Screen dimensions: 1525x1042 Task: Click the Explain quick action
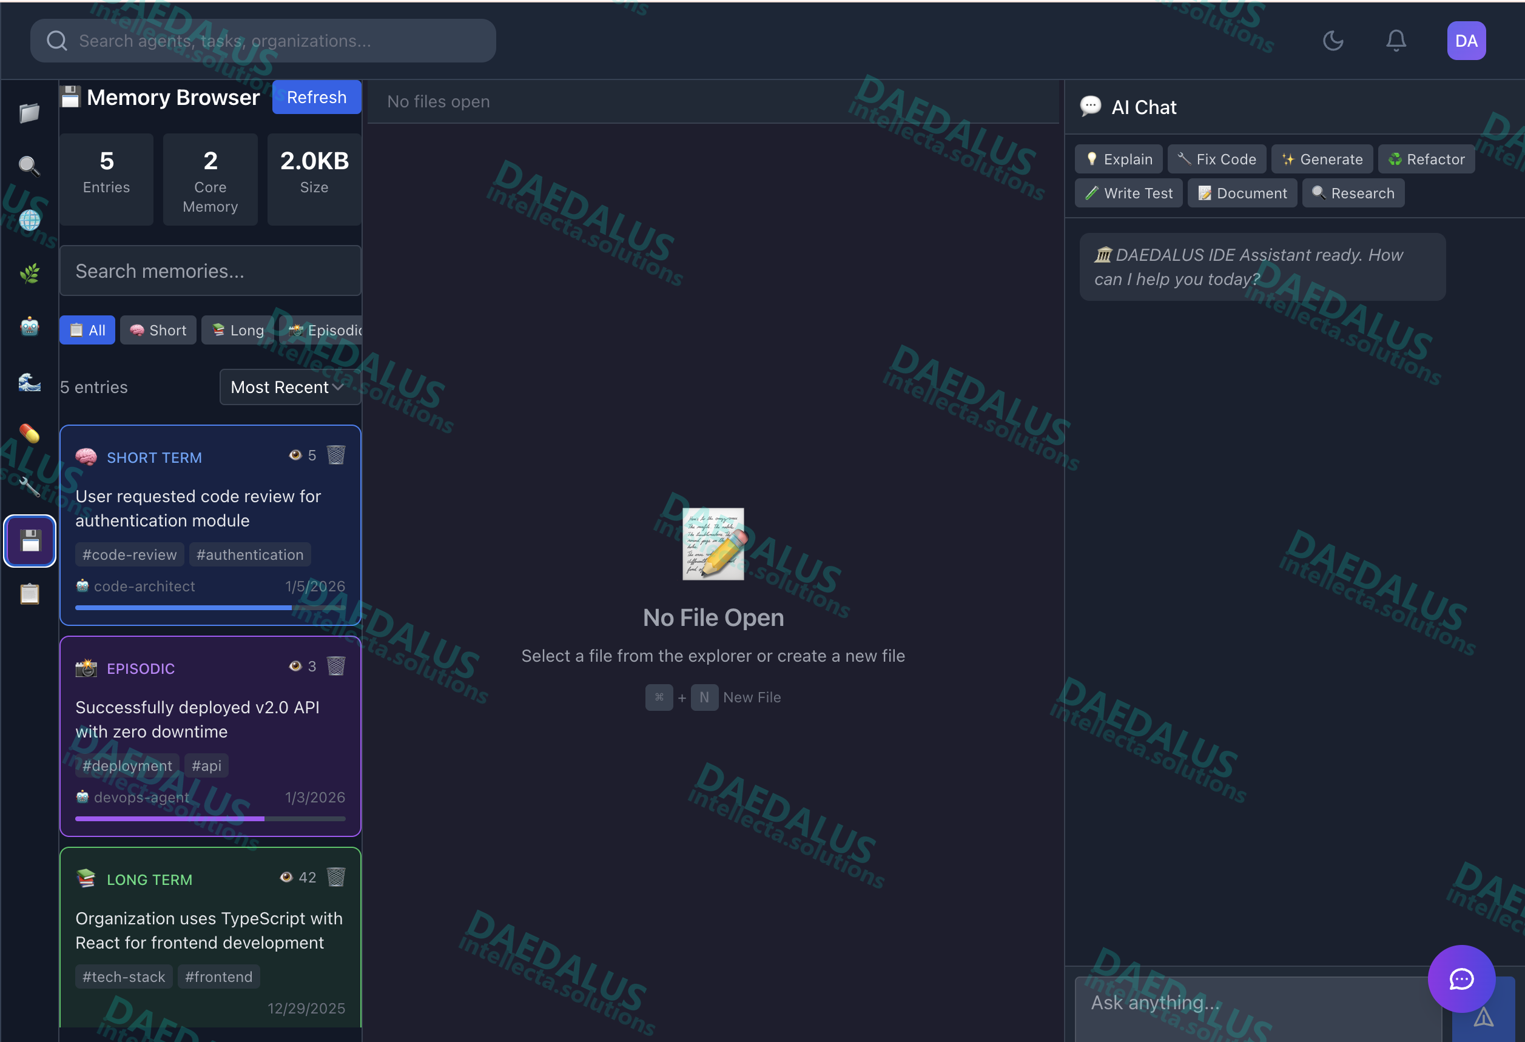(x=1118, y=160)
